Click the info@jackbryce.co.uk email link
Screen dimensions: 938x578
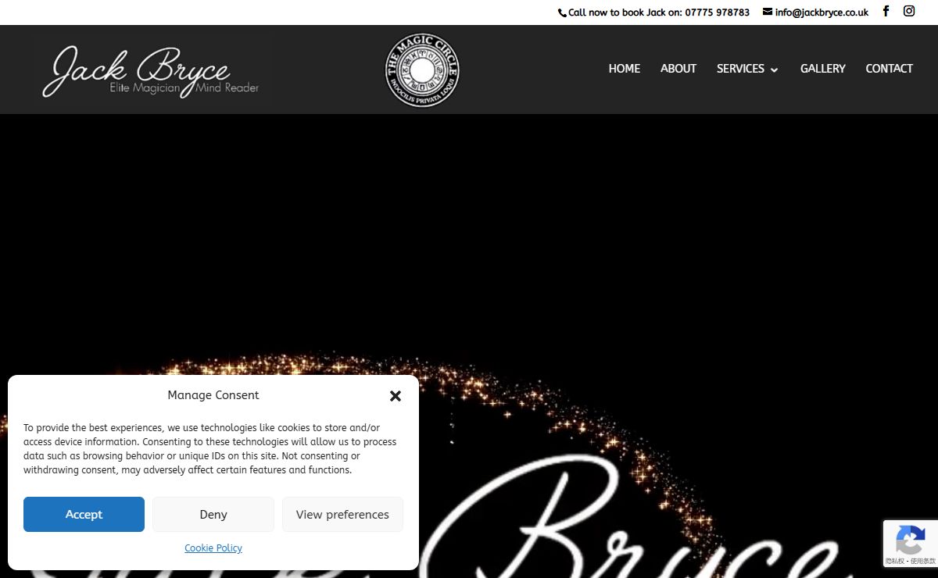(x=822, y=12)
